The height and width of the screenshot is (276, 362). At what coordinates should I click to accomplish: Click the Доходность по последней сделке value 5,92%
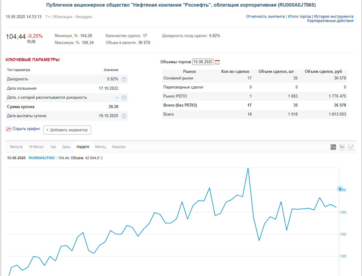[215, 36]
